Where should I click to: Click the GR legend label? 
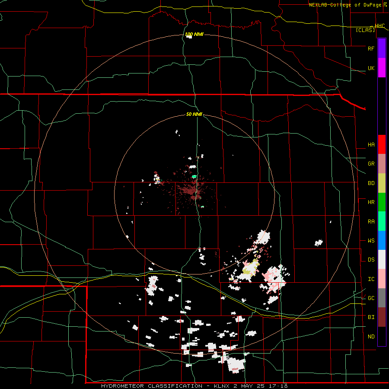pyautogui.click(x=371, y=164)
